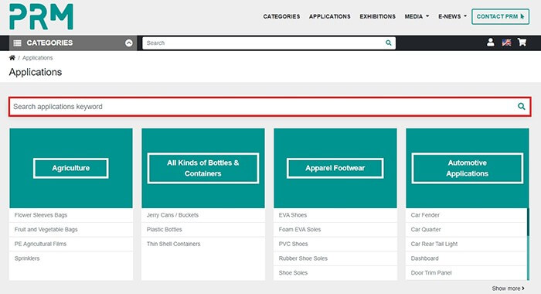Screen dimensions: 541x294
Task: Open the Applications menu item in header
Action: [329, 16]
